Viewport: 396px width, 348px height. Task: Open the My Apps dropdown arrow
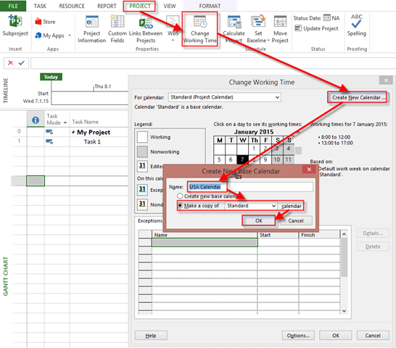click(70, 36)
